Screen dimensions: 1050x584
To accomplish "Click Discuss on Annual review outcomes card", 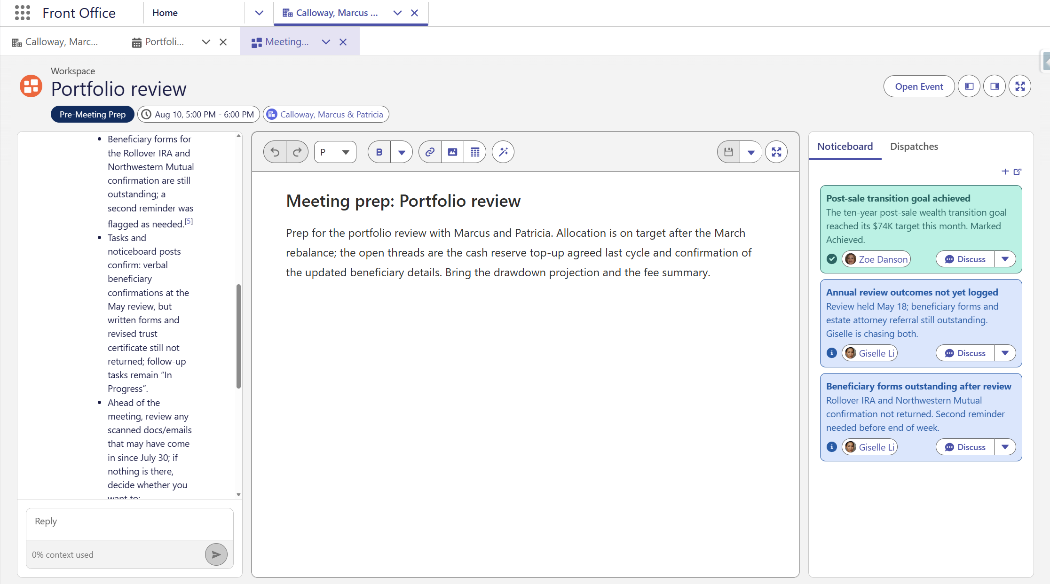I will [x=965, y=353].
